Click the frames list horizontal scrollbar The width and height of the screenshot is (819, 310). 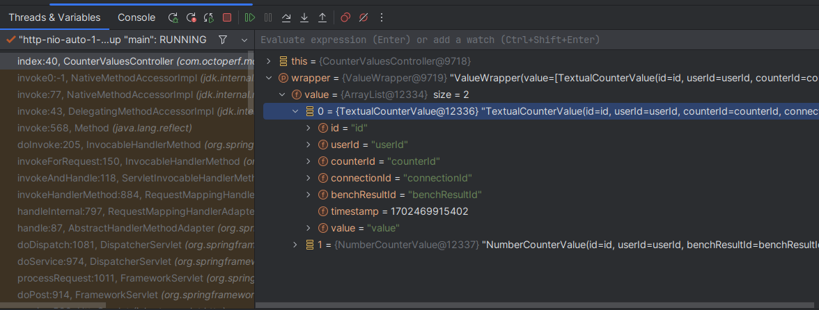pyautogui.click(x=53, y=306)
